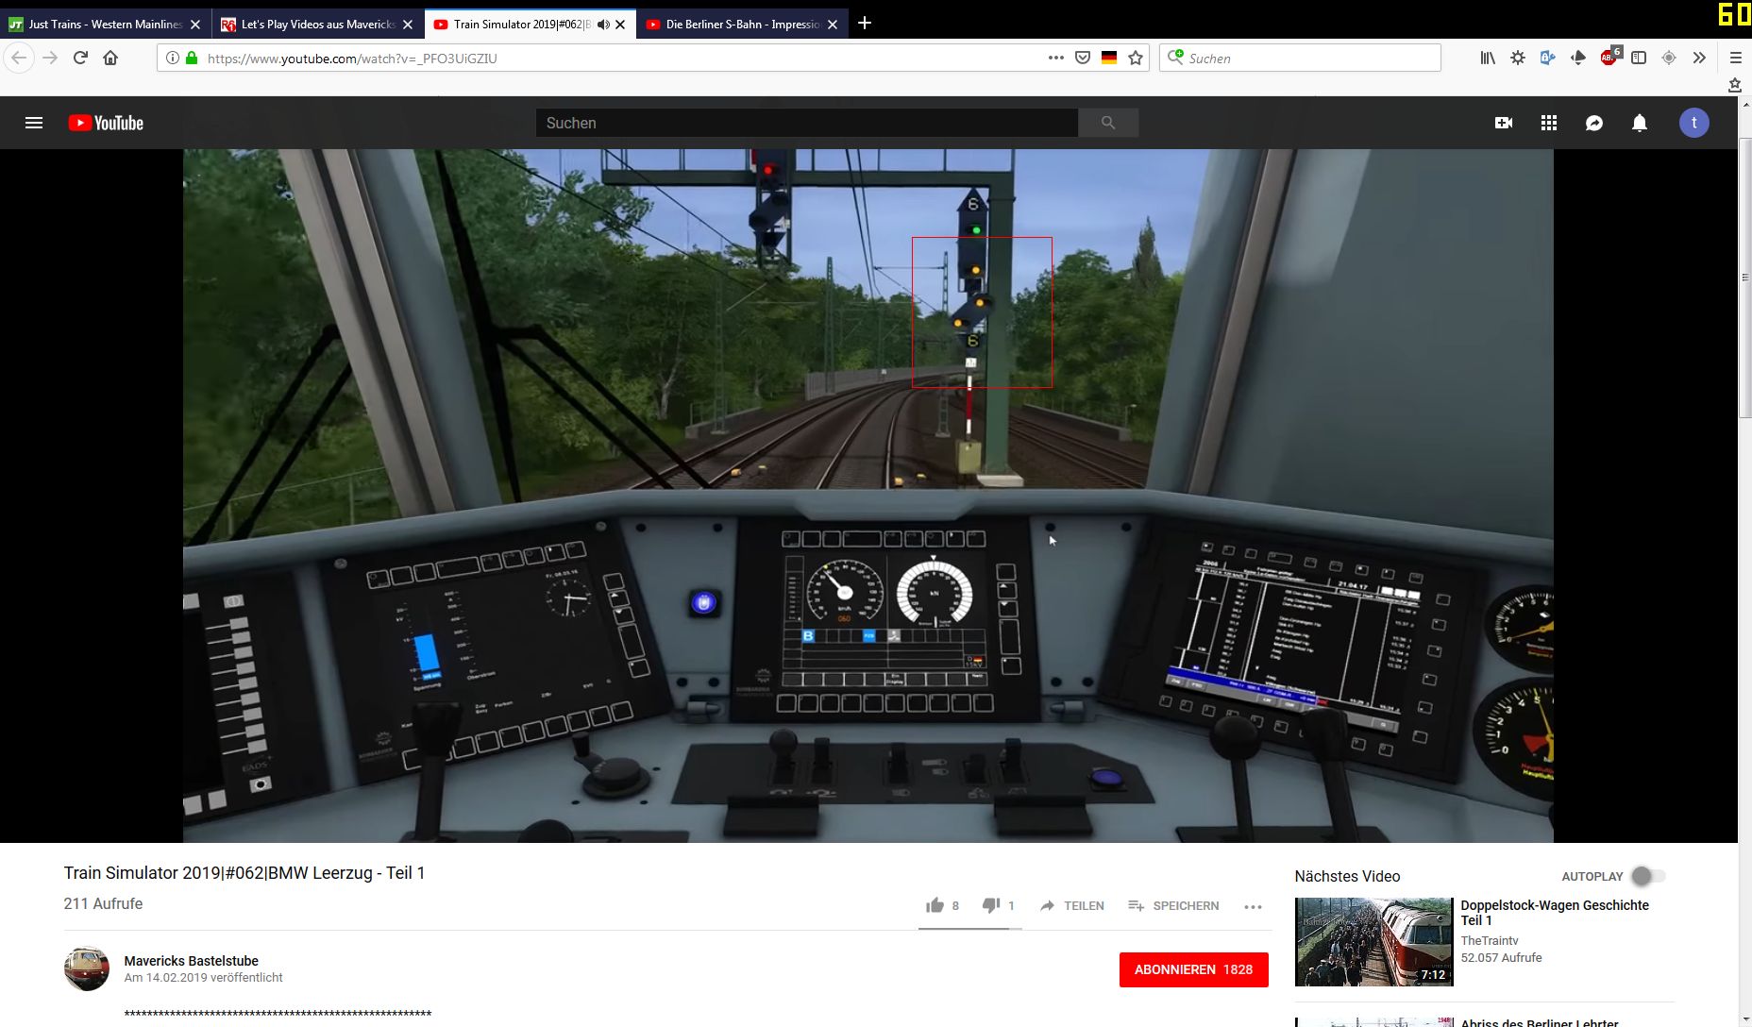Switch to the Die Berliner S-Bahn tab
This screenshot has width=1752, height=1027.
[743, 25]
